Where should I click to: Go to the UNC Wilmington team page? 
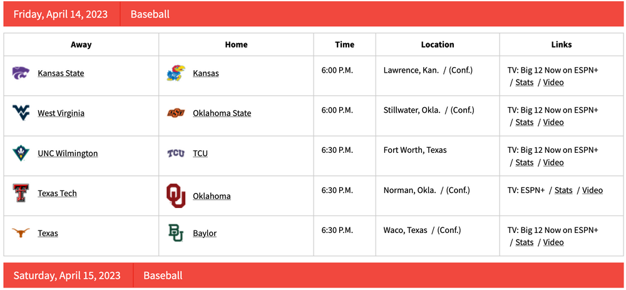(68, 153)
